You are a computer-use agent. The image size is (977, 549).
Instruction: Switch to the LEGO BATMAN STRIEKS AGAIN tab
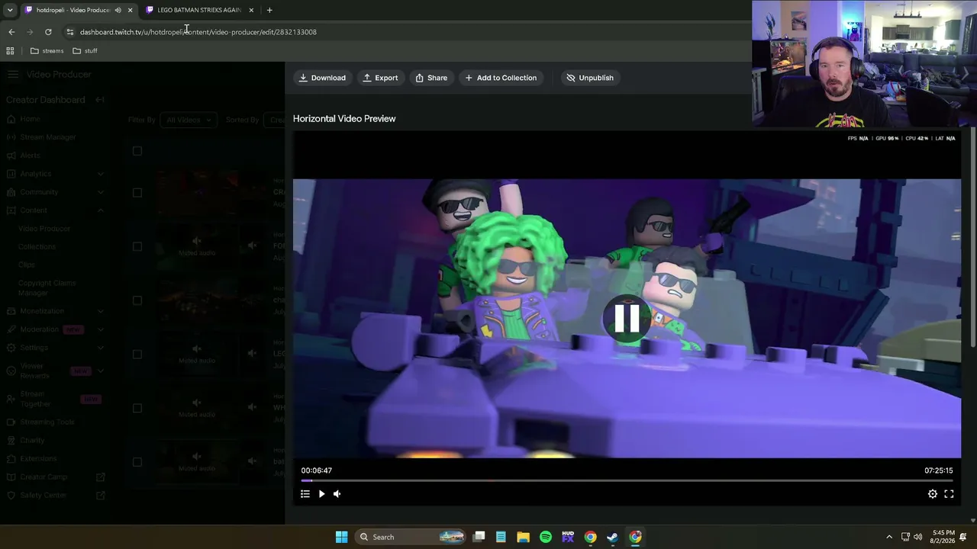point(198,10)
